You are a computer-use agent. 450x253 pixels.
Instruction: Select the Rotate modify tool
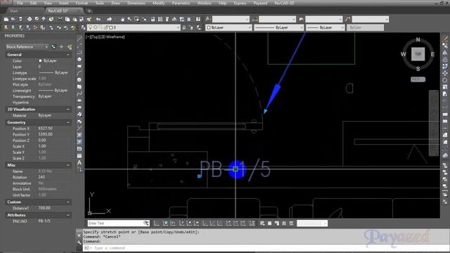445,80
